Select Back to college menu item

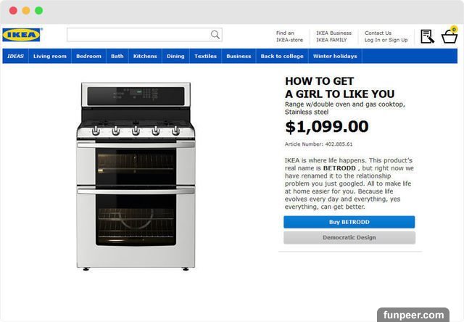(x=282, y=57)
